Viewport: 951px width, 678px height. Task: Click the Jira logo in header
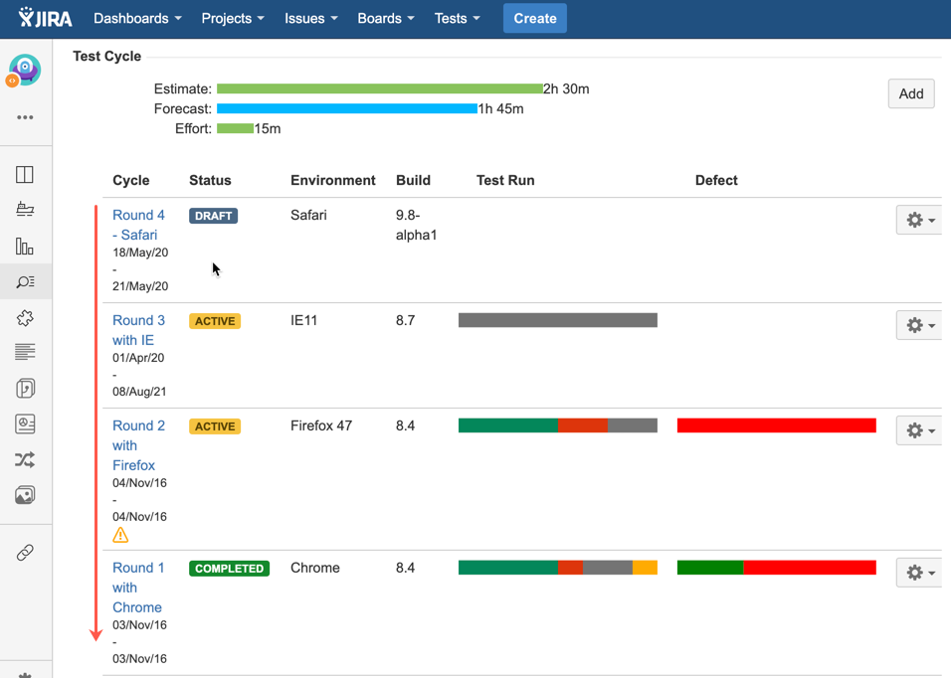(46, 18)
